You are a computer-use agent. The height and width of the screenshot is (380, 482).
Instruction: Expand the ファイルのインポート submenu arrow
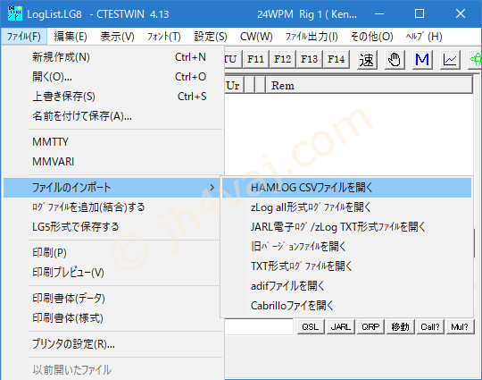tap(212, 188)
